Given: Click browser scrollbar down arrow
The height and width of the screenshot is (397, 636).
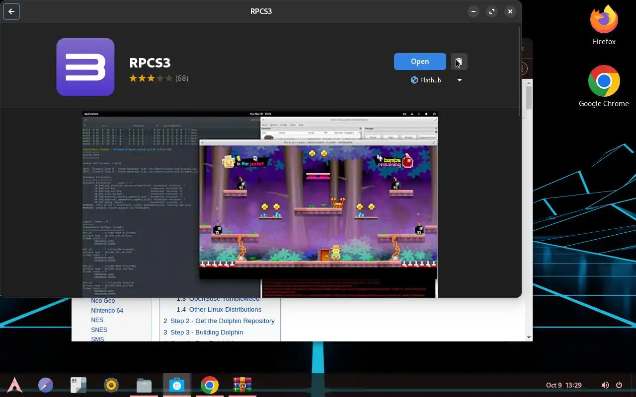Looking at the screenshot, I should click(529, 337).
